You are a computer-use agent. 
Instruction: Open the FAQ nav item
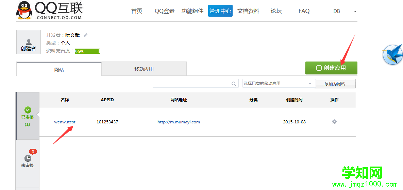coord(304,11)
